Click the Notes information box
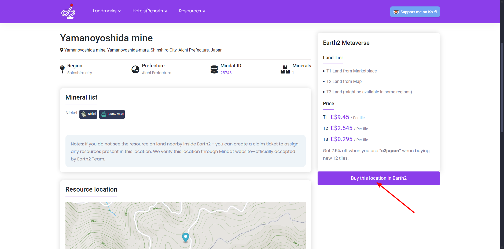Screen dimensions: 504x249 pyautogui.click(x=185, y=151)
